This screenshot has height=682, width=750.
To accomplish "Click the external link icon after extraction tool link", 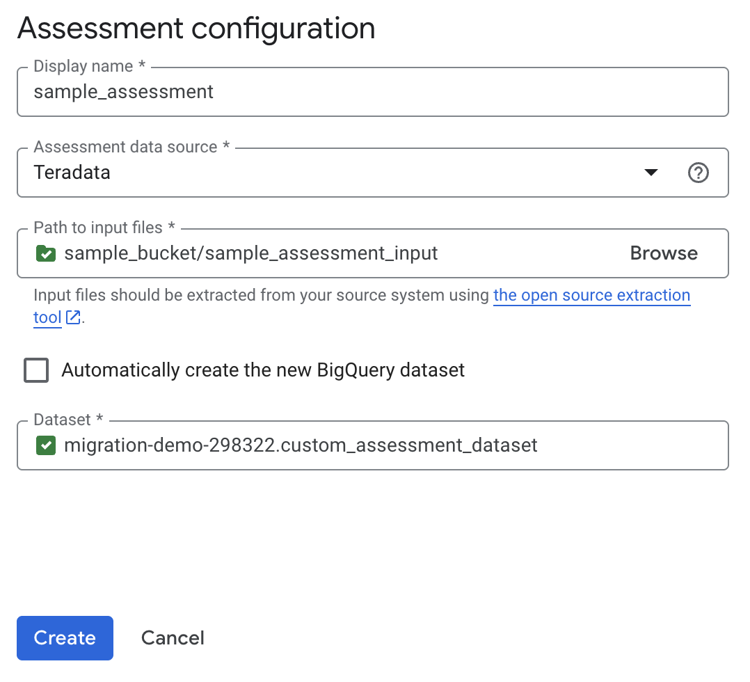I will click(x=73, y=318).
